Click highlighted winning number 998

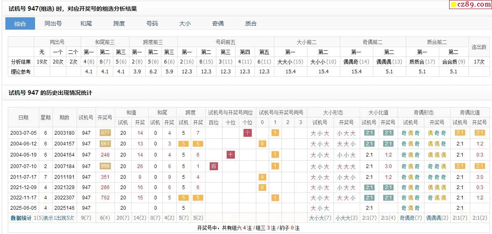coord(105,166)
